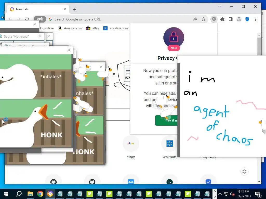Open File Explorer from the taskbar
The height and width of the screenshot is (199, 266).
tap(30, 194)
